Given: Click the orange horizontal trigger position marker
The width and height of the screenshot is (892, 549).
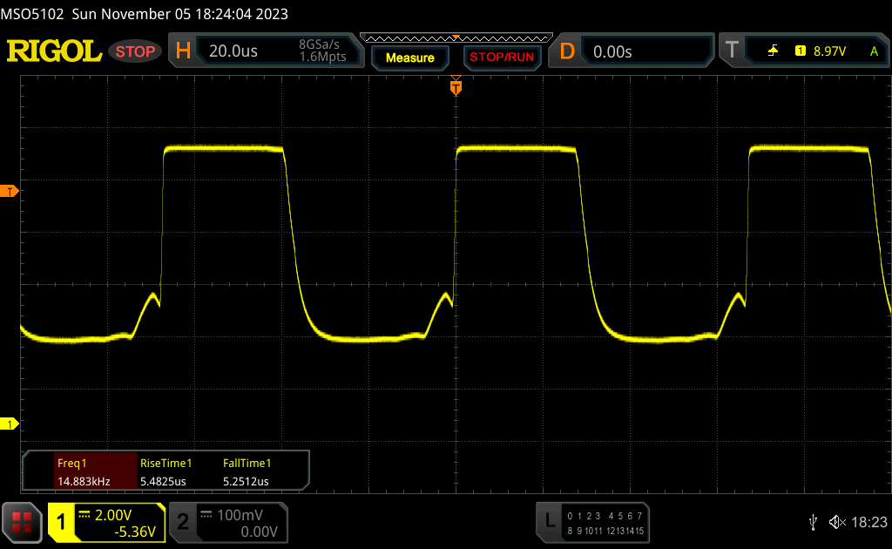Looking at the screenshot, I should pos(455,87).
